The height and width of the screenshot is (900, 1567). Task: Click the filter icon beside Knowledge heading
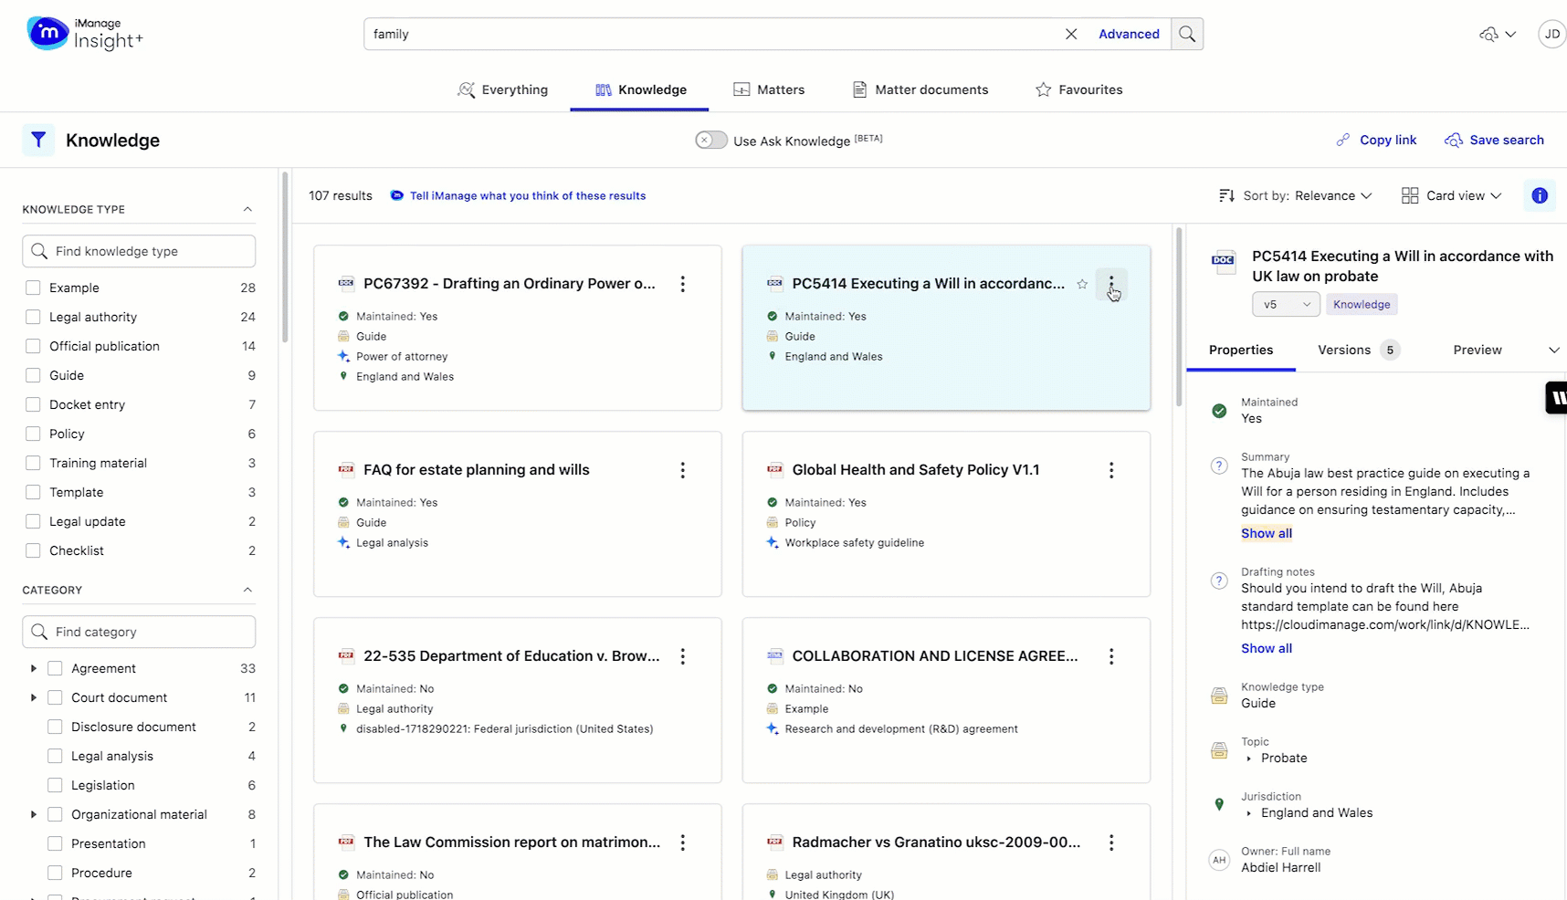pos(37,139)
